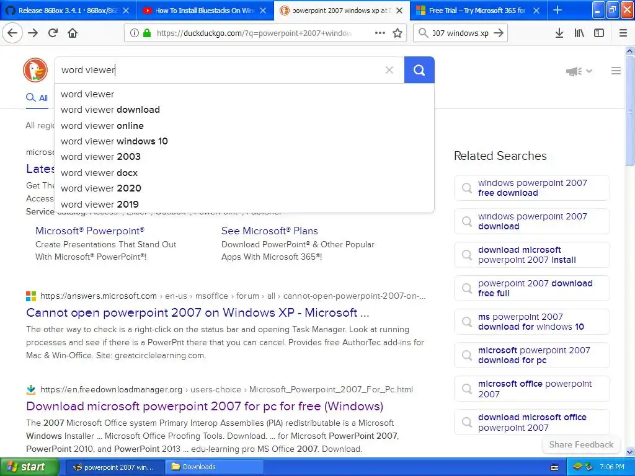Screen dimensions: 635x476
Task: Search related 'download microsoft powerpoint 2007 install'
Action: [531, 255]
